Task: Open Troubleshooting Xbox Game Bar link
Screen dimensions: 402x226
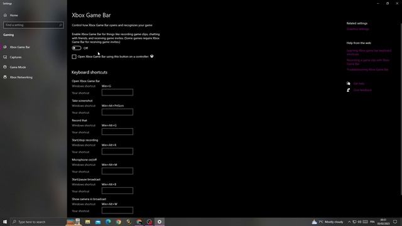Action: point(367,70)
